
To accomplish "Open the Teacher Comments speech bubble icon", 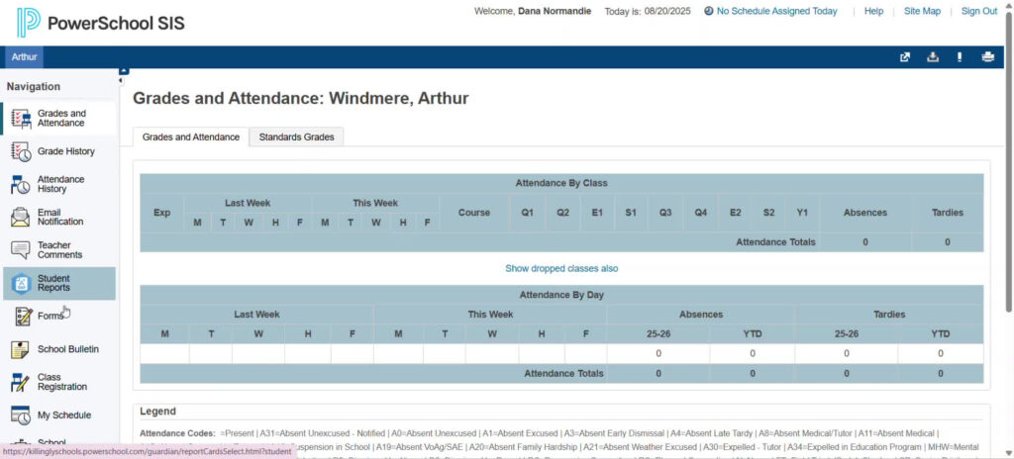I will coord(21,250).
